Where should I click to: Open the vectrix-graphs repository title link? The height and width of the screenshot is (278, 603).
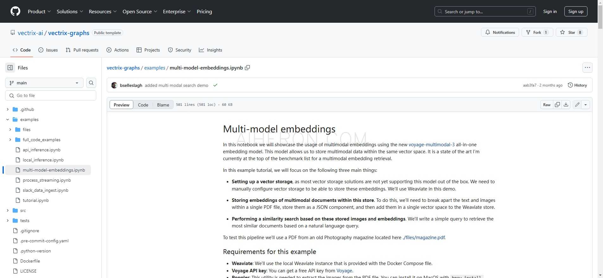point(69,33)
